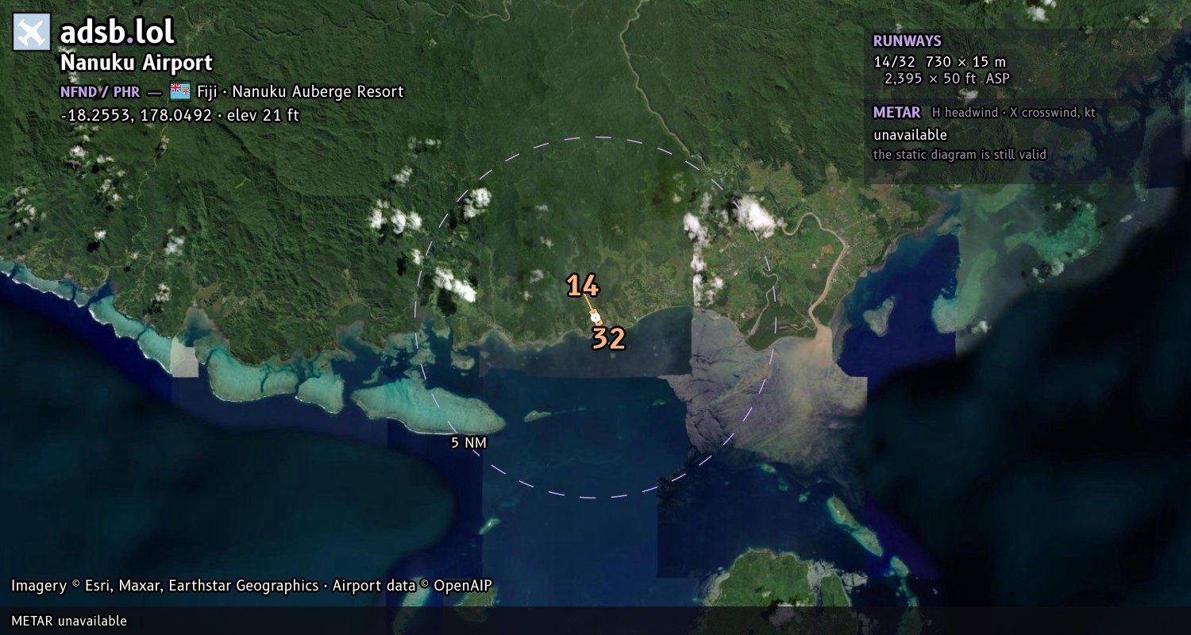Image resolution: width=1191 pixels, height=635 pixels.
Task: Click the Fiji flag icon
Action: pyautogui.click(x=180, y=91)
